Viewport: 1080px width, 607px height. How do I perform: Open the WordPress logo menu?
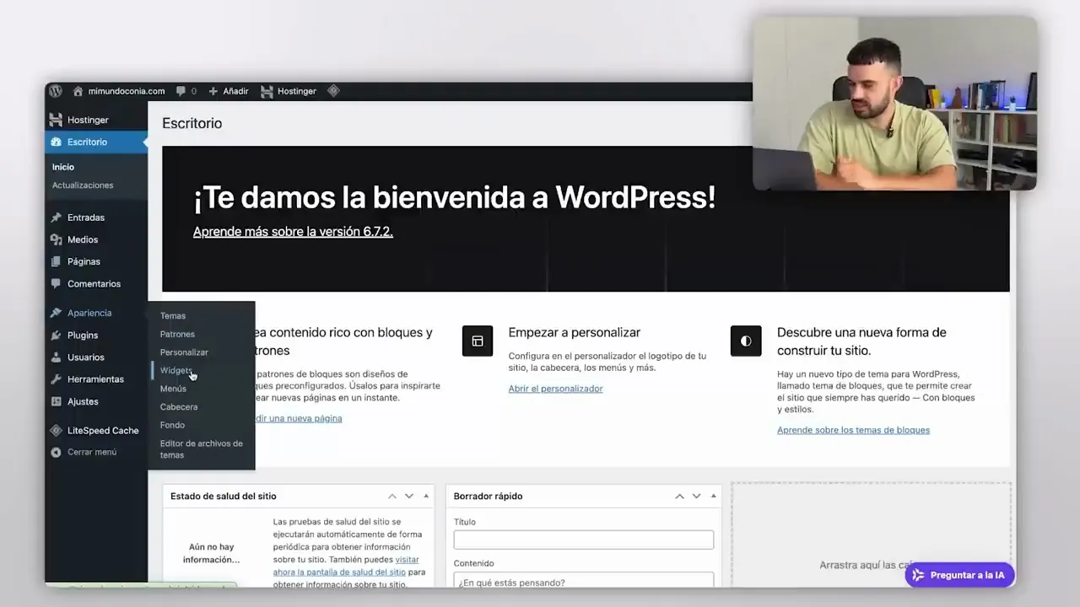point(56,91)
